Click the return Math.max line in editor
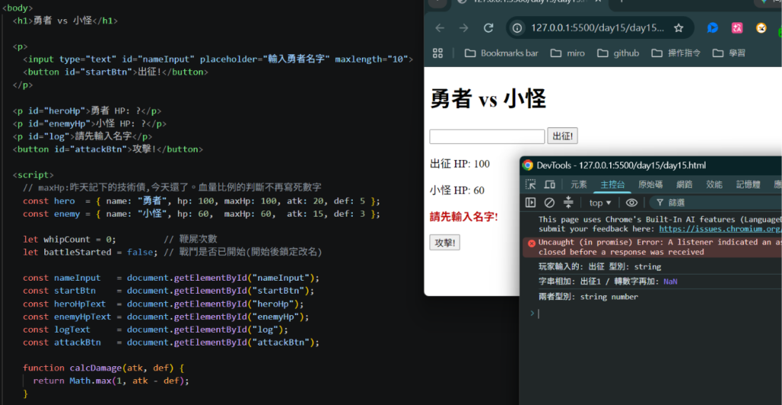This screenshot has height=405, width=782. tap(111, 381)
